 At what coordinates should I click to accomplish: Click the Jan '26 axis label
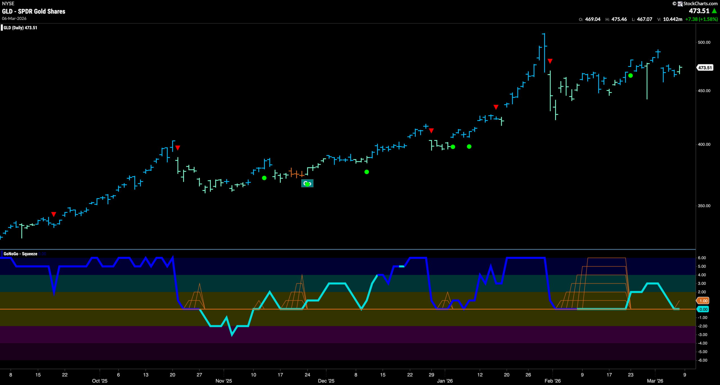[445, 381]
